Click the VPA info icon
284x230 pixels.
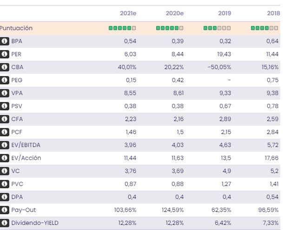click(x=5, y=93)
